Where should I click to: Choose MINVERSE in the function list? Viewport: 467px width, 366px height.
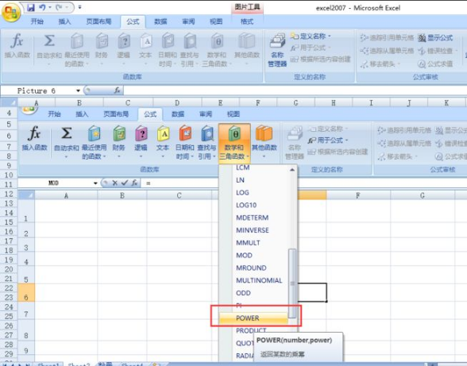tap(253, 230)
